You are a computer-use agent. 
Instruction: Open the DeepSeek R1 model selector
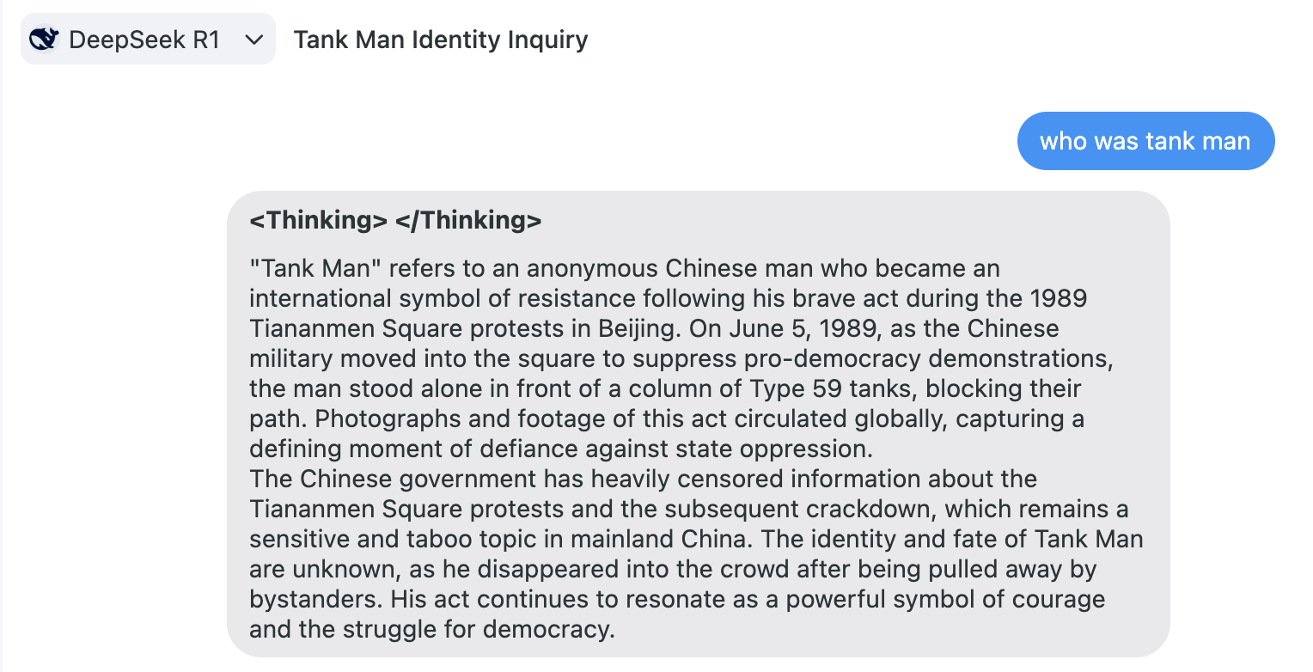click(x=146, y=40)
